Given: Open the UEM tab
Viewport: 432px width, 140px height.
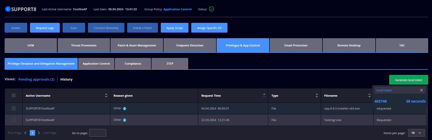Looking at the screenshot, I should pos(31,45).
